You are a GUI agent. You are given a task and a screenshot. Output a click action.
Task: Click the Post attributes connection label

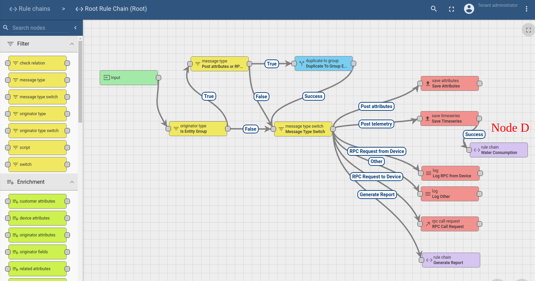pyautogui.click(x=376, y=106)
